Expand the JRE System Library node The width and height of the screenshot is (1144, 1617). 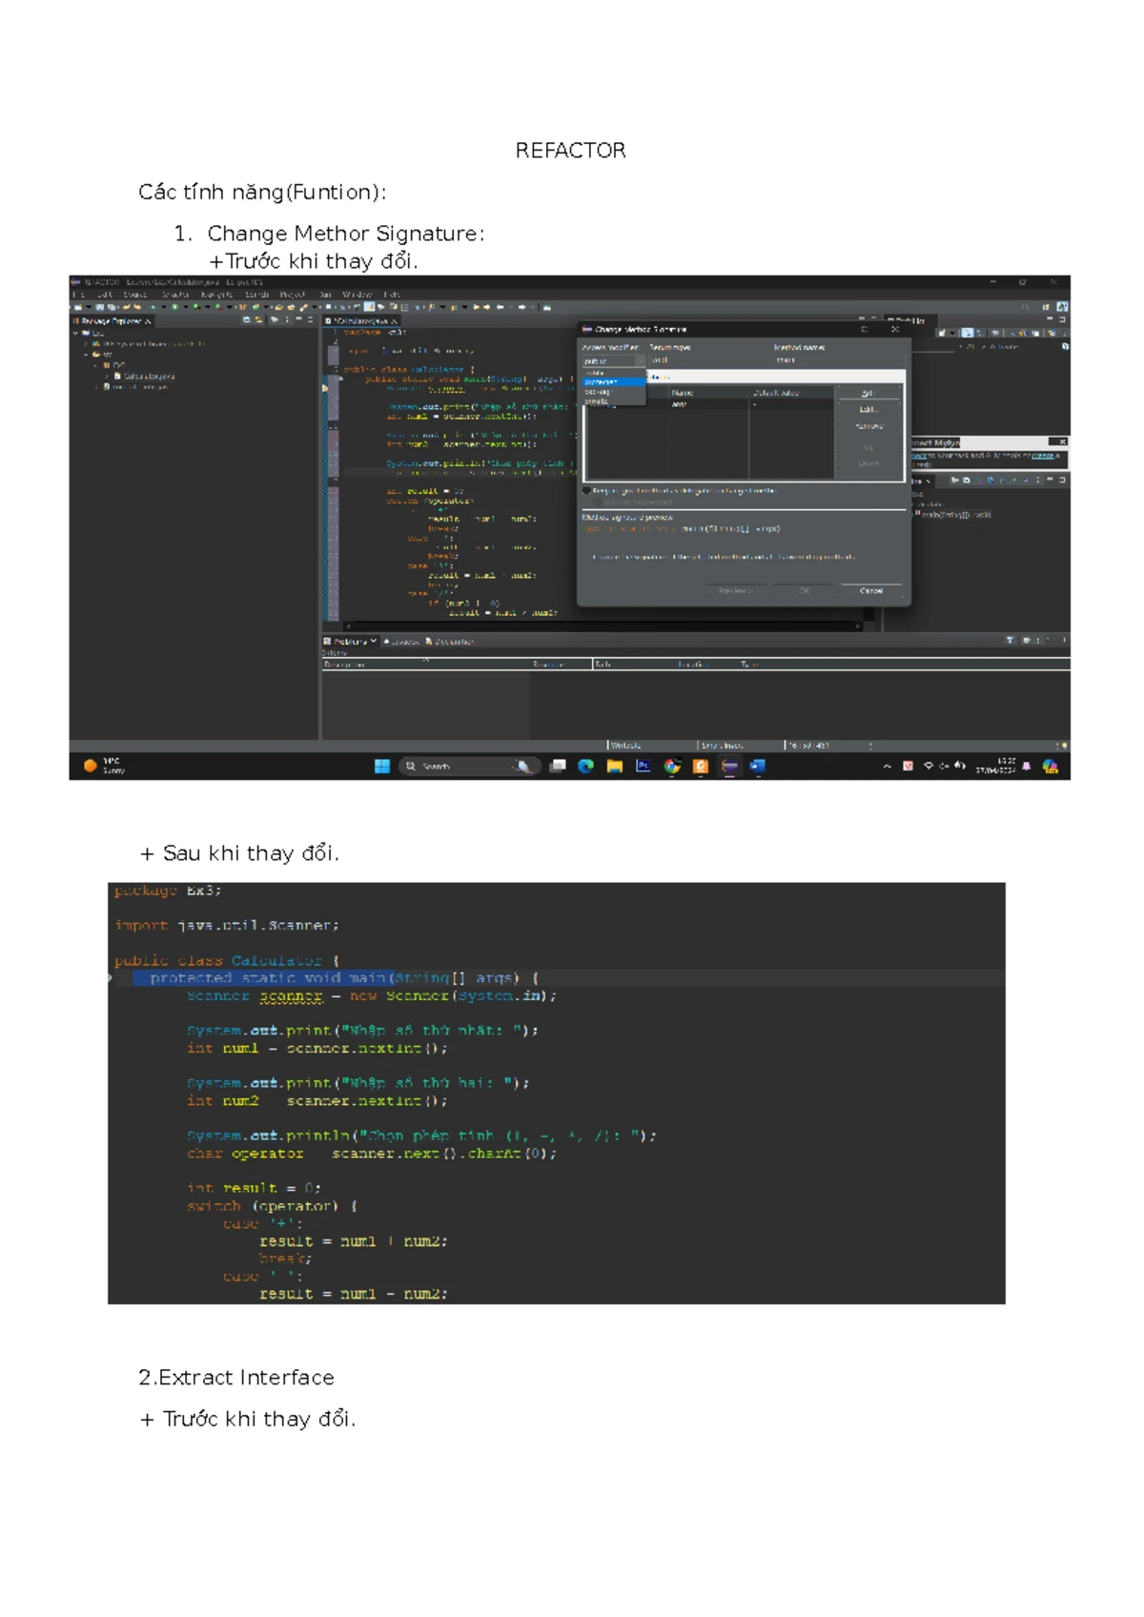pos(87,343)
